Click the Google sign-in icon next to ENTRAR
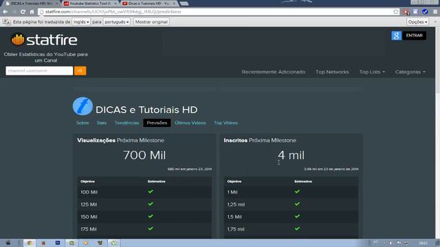The width and height of the screenshot is (440, 247). [396, 36]
